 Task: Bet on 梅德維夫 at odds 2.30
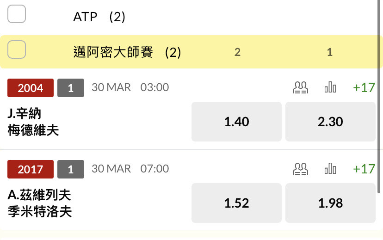coord(330,122)
